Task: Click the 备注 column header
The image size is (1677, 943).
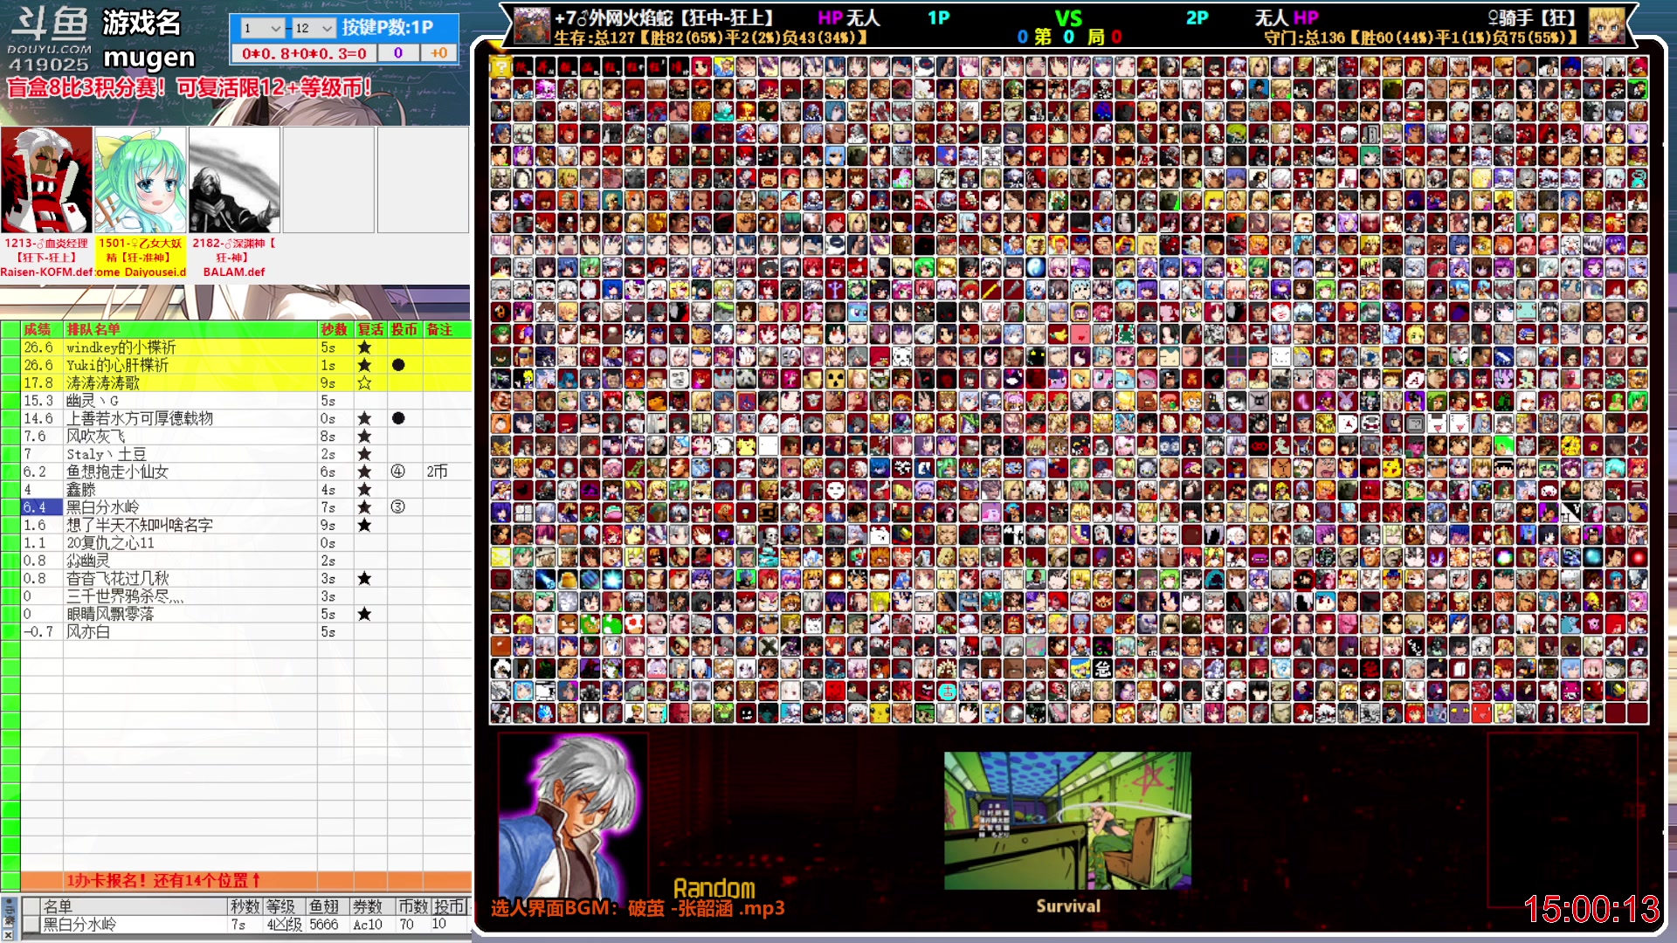Action: 439,329
